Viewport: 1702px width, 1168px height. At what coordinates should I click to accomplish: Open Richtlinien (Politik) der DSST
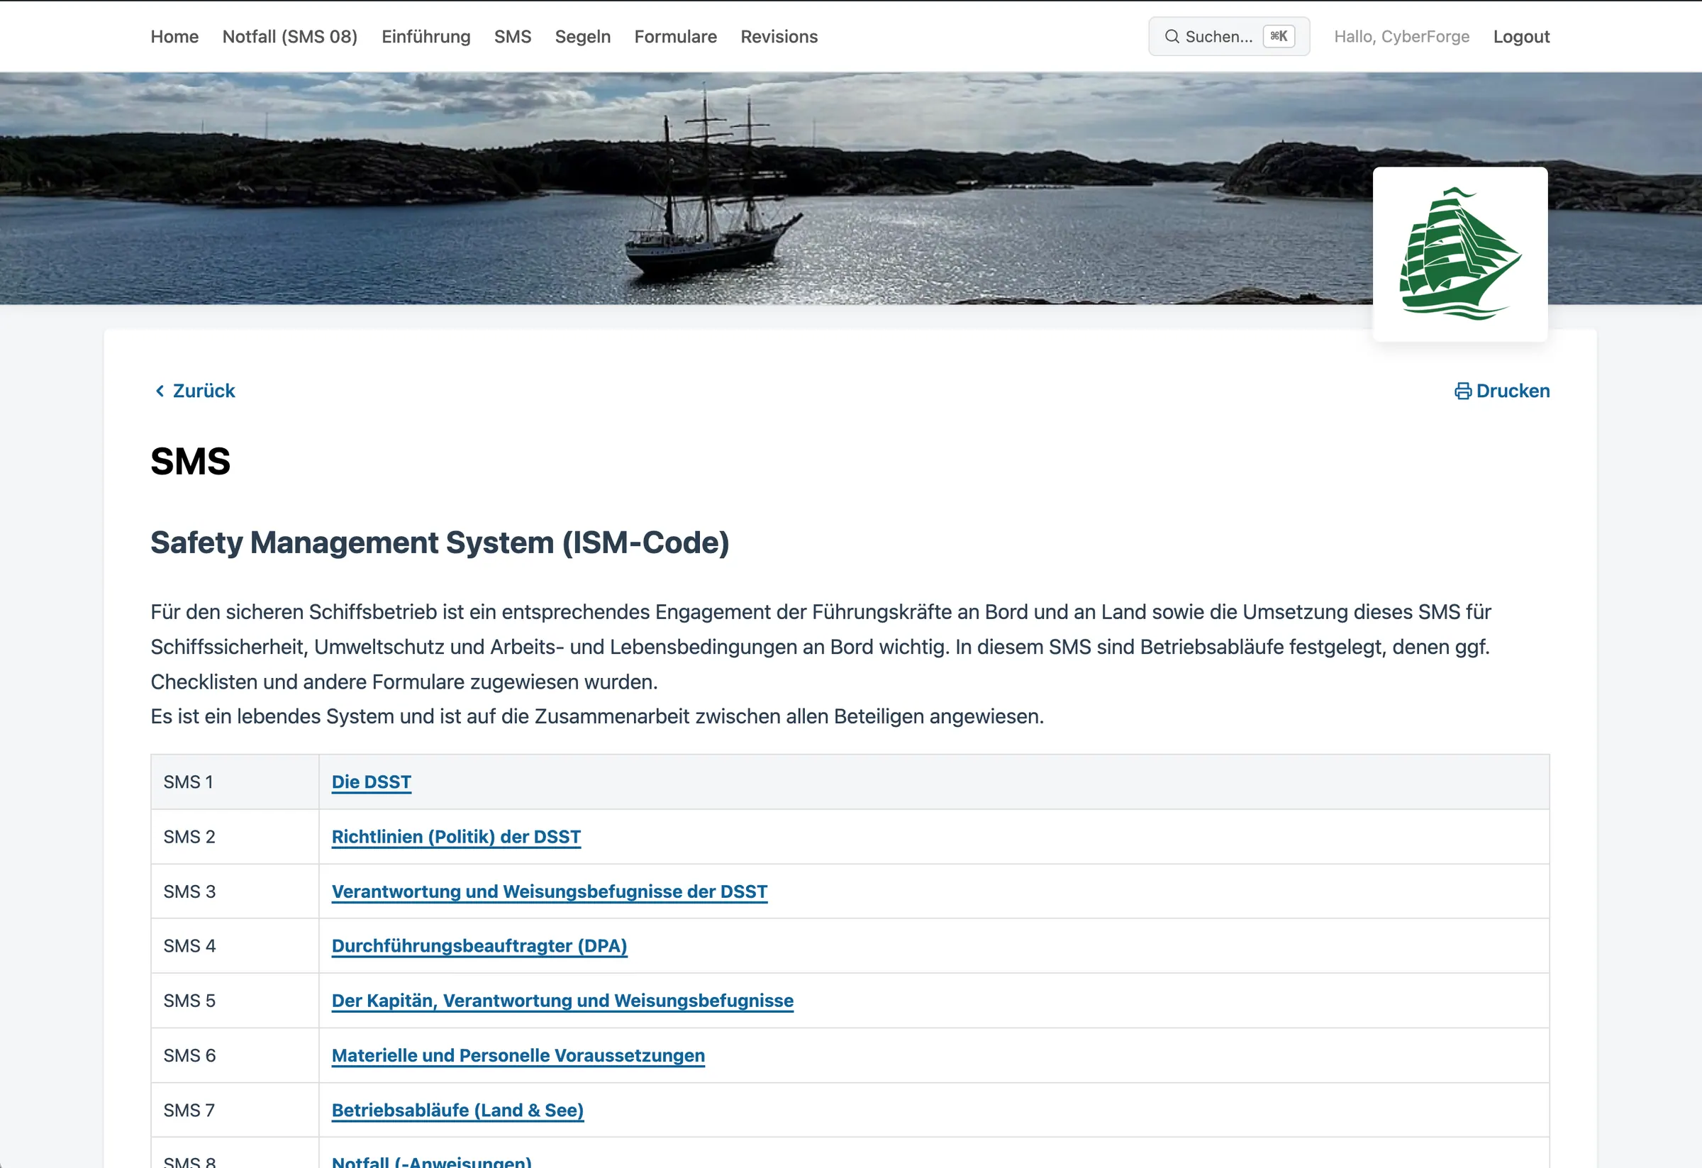[x=456, y=837]
